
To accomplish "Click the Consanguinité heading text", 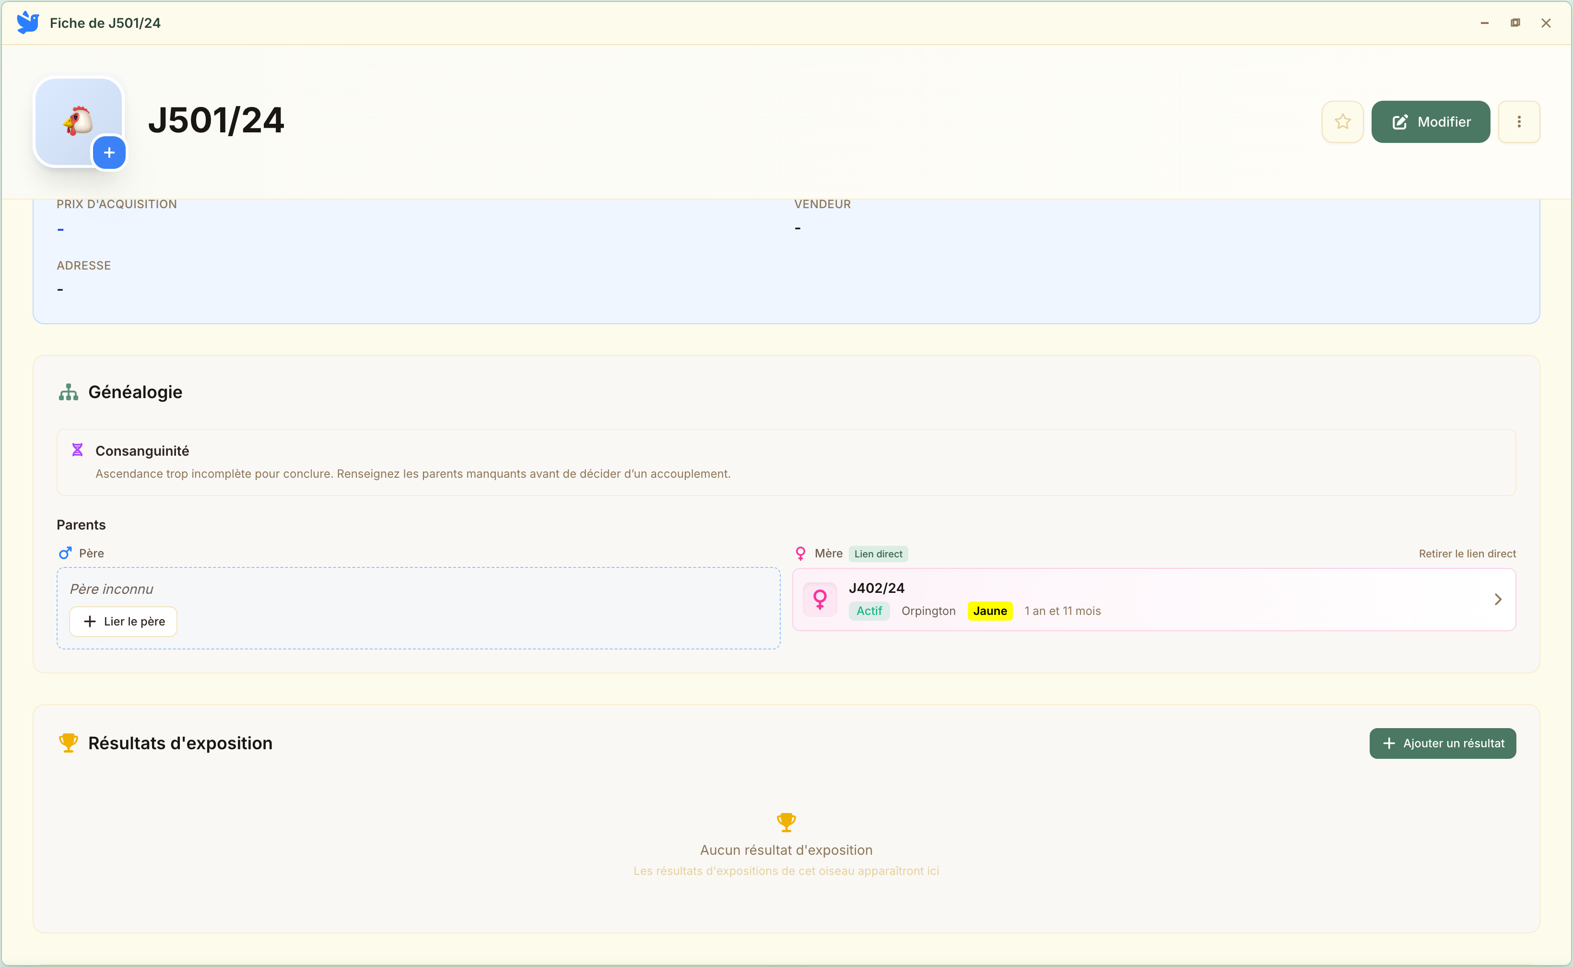I will (142, 451).
